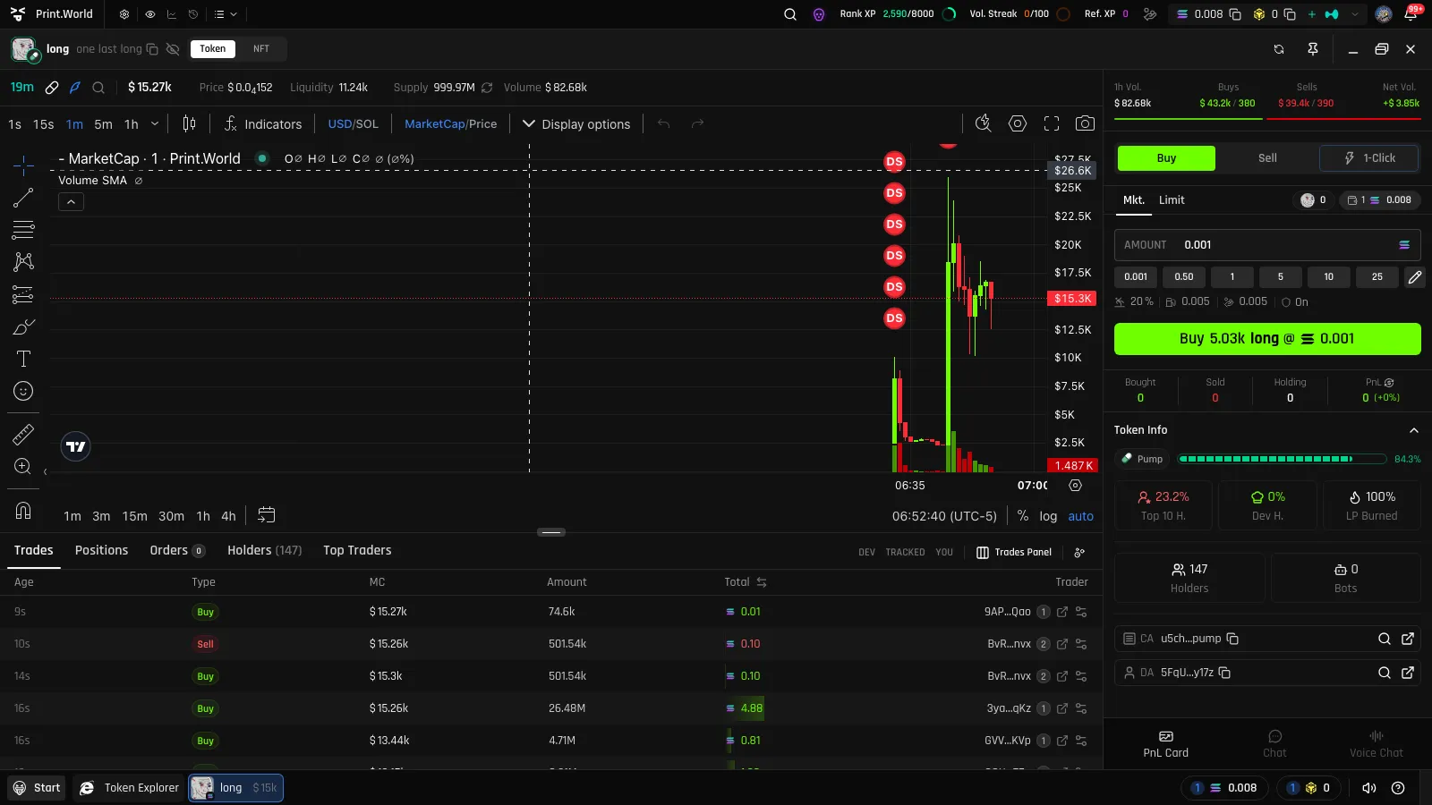1432x805 pixels.
Task: Toggle the DEV trades filter
Action: click(x=866, y=553)
